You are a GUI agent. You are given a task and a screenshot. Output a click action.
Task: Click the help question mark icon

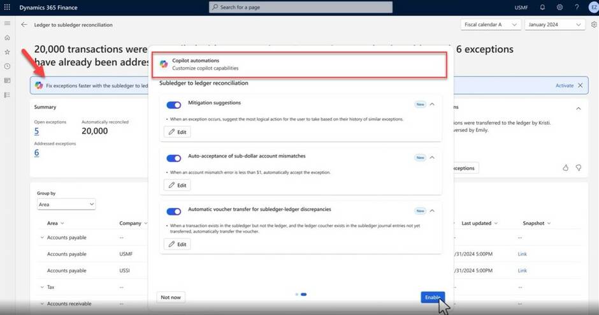point(576,7)
